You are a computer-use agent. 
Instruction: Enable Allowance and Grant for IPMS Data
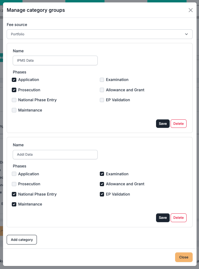102,90
